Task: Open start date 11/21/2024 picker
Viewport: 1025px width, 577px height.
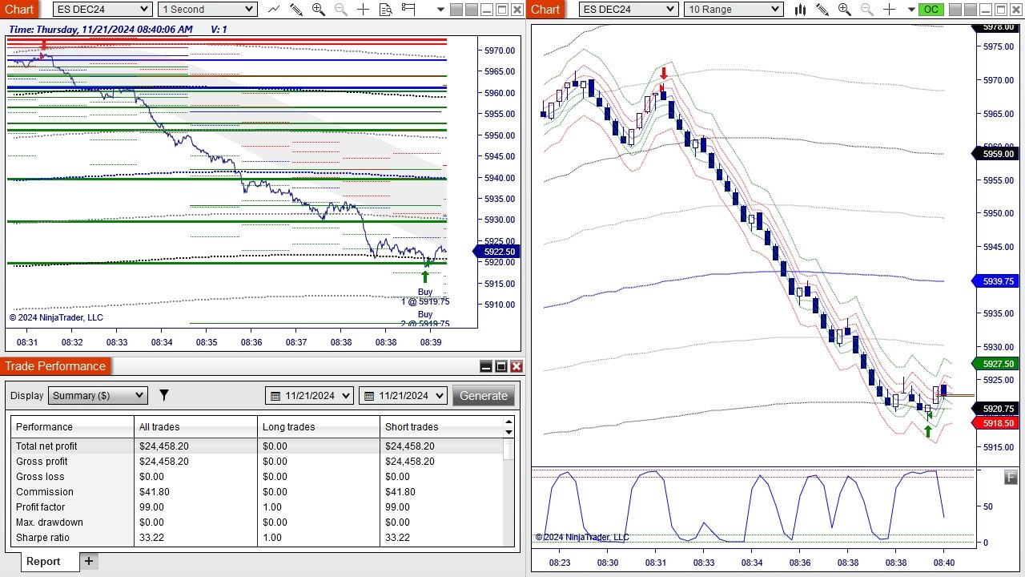Action: pyautogui.click(x=309, y=395)
